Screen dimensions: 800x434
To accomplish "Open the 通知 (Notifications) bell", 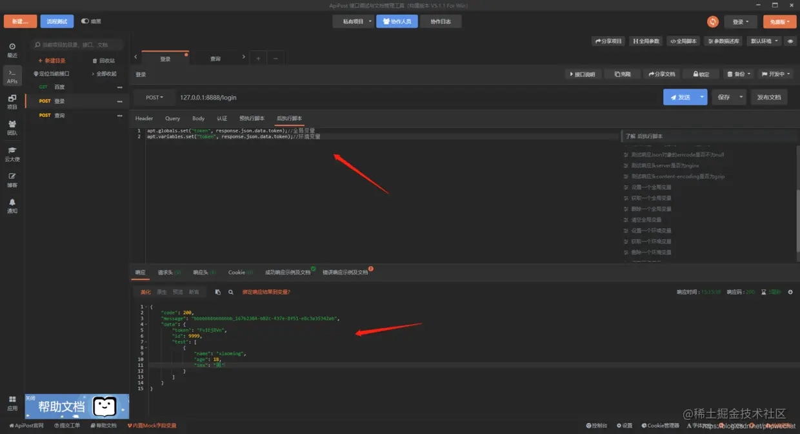I will tap(12, 205).
